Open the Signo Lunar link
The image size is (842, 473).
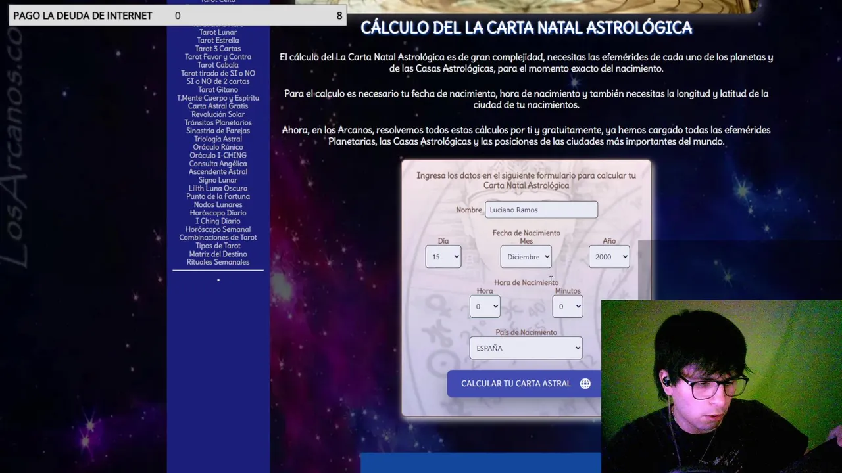point(218,180)
